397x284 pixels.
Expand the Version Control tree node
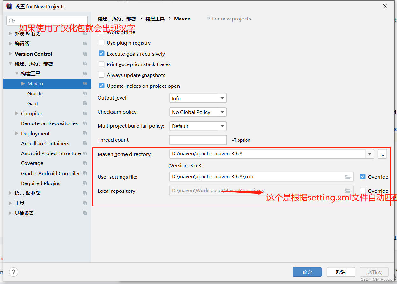(x=10, y=54)
